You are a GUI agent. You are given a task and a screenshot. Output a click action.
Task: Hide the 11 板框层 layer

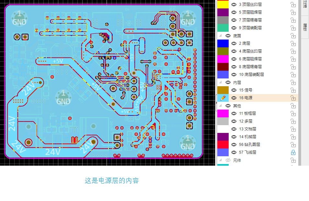point(234,113)
